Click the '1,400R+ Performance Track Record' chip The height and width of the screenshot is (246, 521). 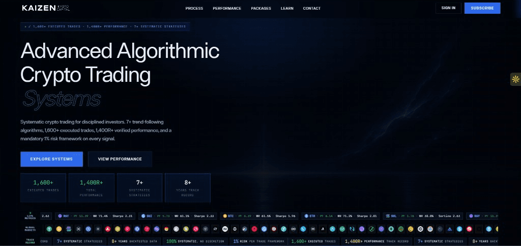[x=377, y=241]
